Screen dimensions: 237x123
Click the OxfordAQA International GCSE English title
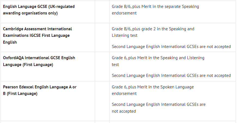[x=39, y=58]
